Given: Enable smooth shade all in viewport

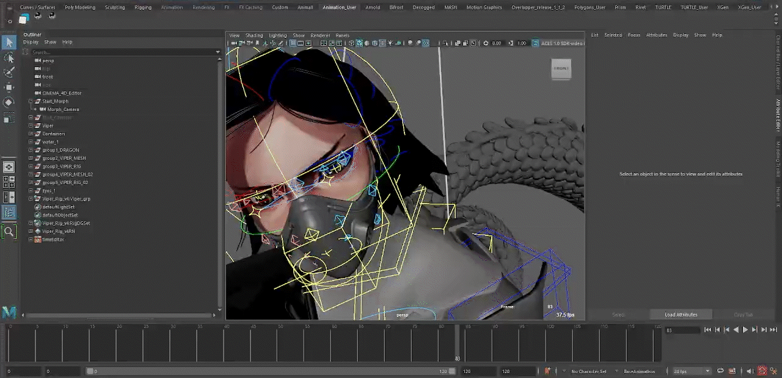Looking at the screenshot, I should point(359,43).
